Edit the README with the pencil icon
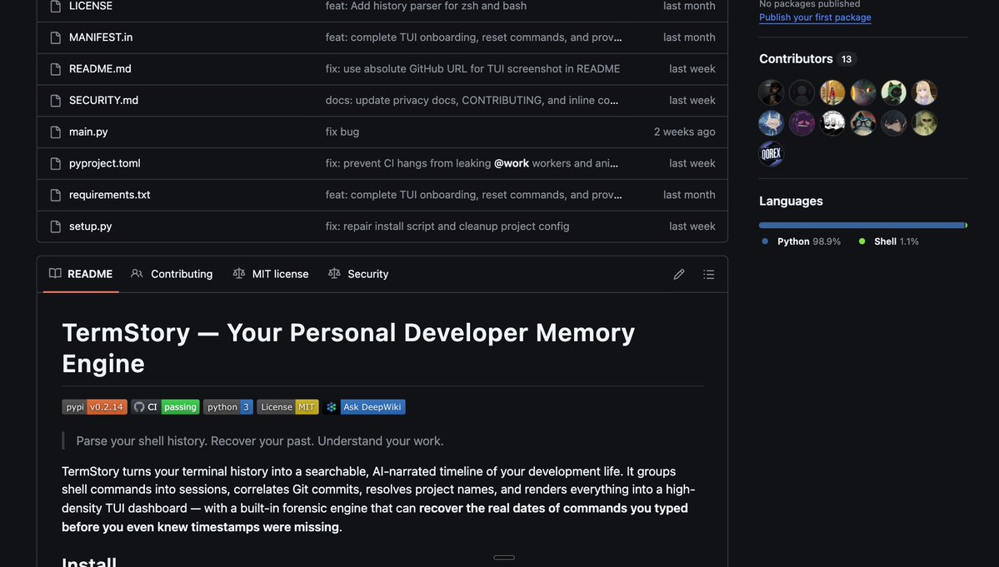The width and height of the screenshot is (999, 567). pos(678,274)
